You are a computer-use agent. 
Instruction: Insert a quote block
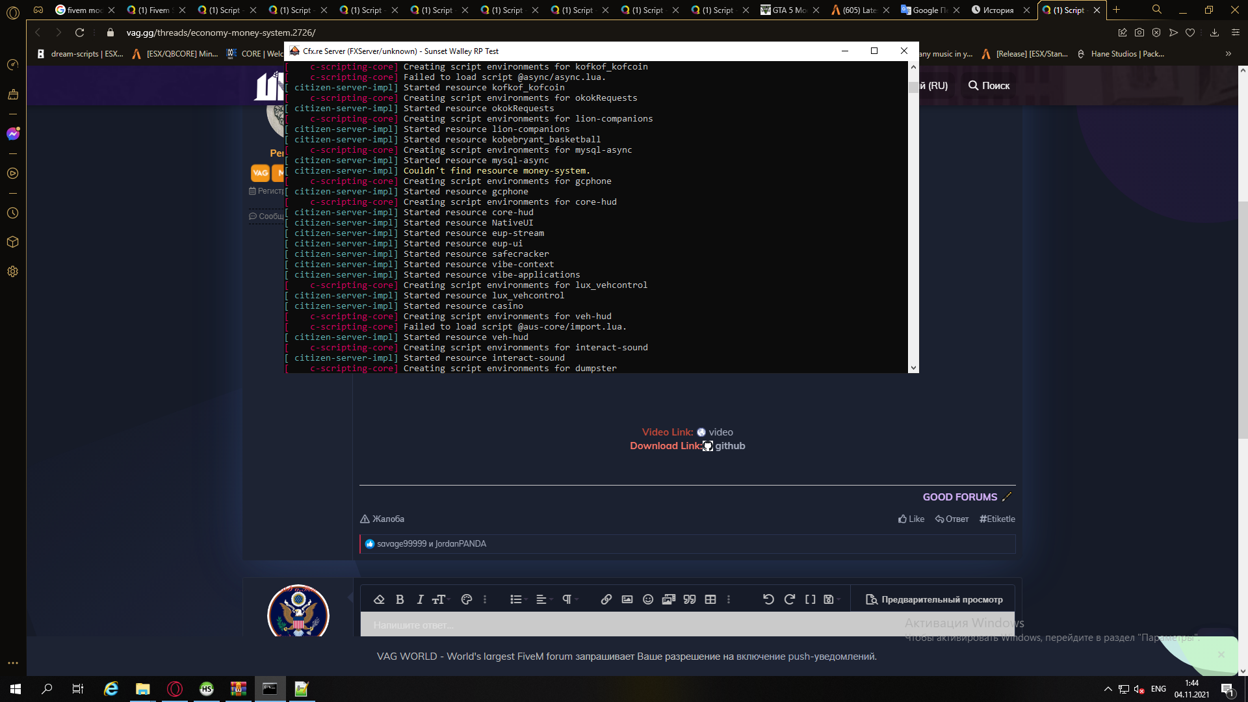690,599
